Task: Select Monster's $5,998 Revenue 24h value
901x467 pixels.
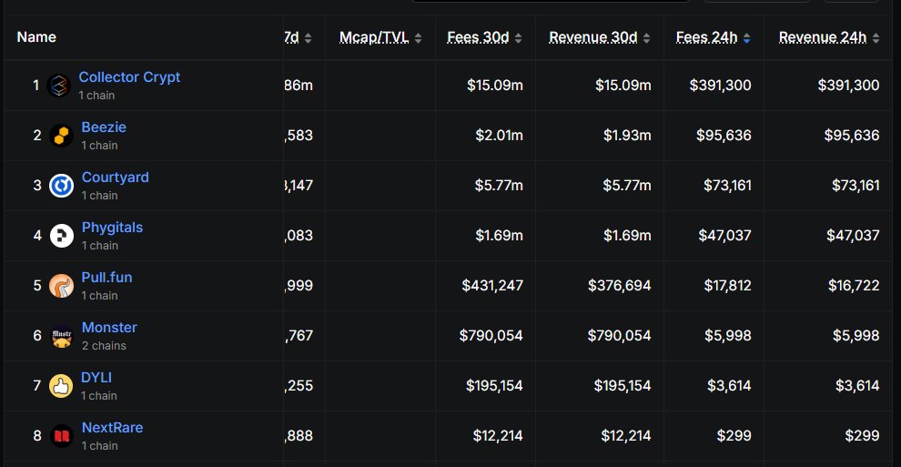Action: pyautogui.click(x=856, y=335)
